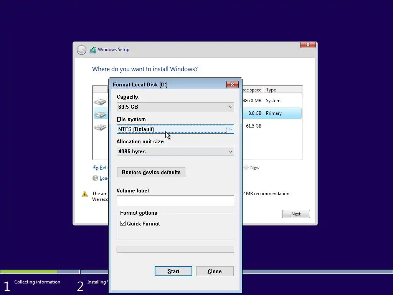The image size is (393, 295).
Task: Click the Windows Setup title icon
Action: pyautogui.click(x=93, y=50)
